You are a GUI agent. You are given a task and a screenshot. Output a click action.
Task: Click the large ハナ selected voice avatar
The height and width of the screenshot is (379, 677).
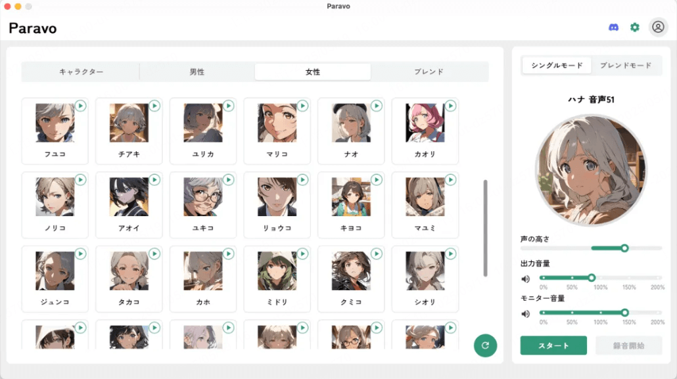point(591,169)
